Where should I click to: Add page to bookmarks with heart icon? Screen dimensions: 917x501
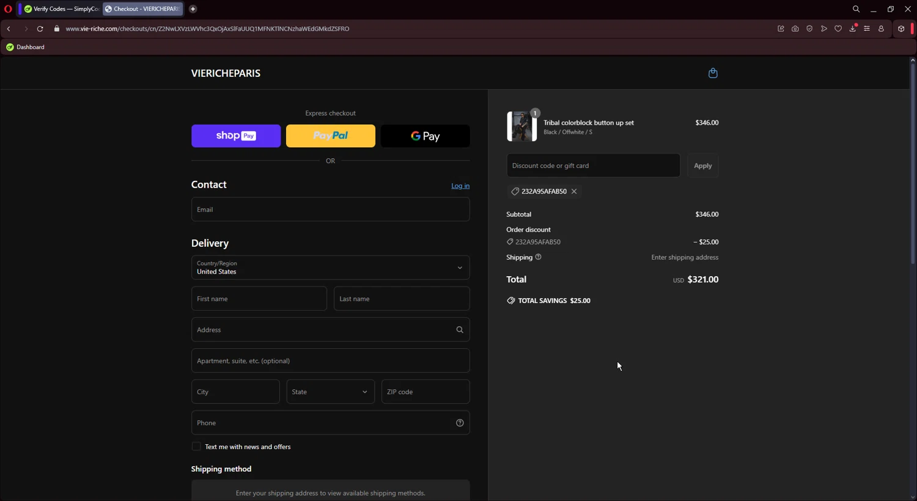click(838, 29)
